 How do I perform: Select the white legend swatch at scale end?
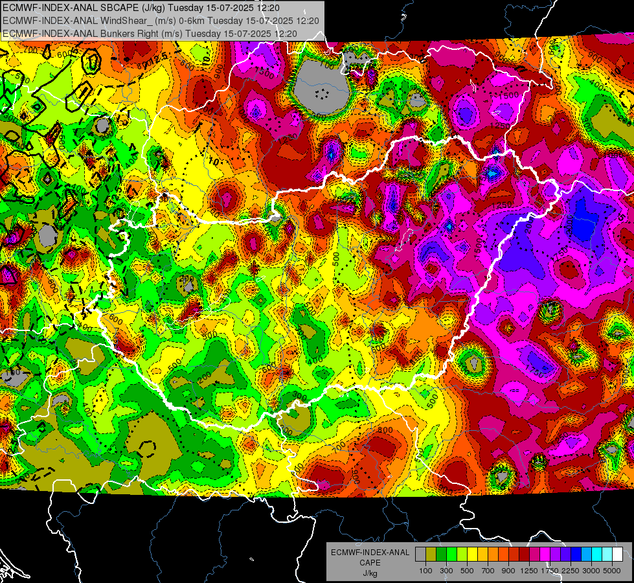[x=617, y=554]
